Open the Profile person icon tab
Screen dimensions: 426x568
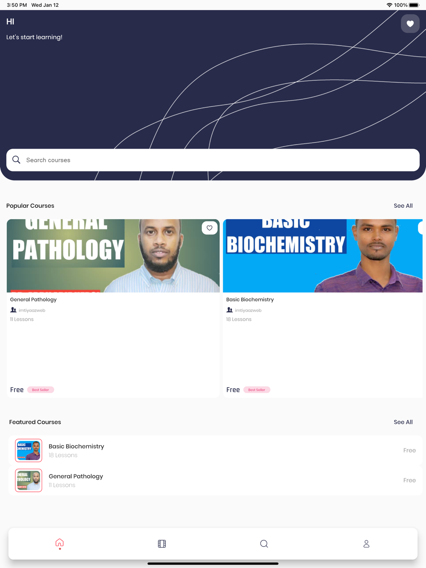(x=366, y=544)
